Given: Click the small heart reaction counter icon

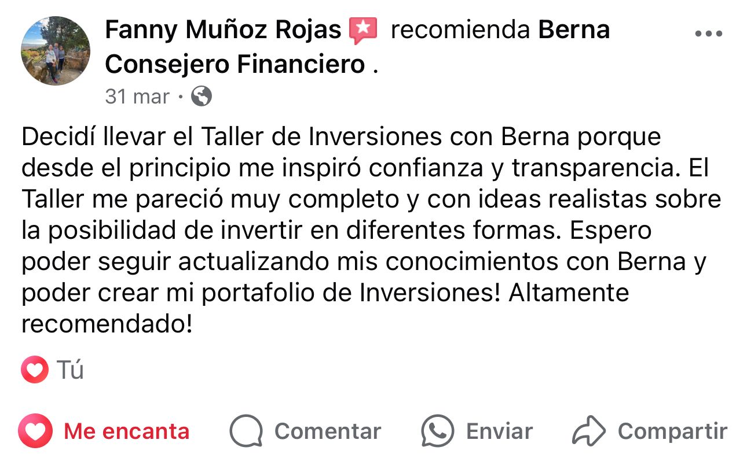Looking at the screenshot, I should coord(35,369).
